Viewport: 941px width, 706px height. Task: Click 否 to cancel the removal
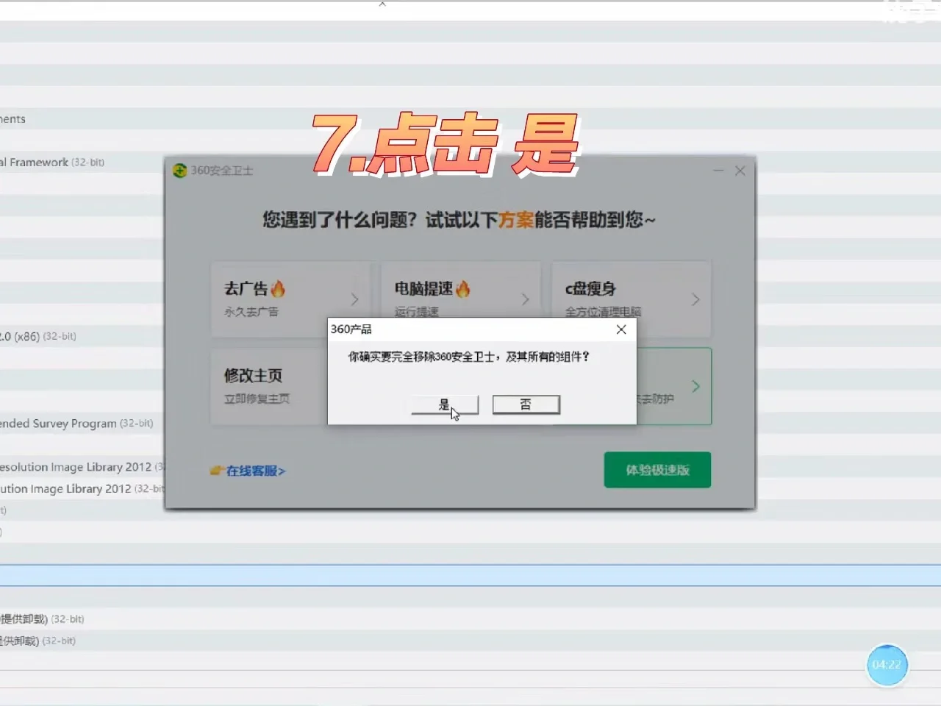click(526, 404)
